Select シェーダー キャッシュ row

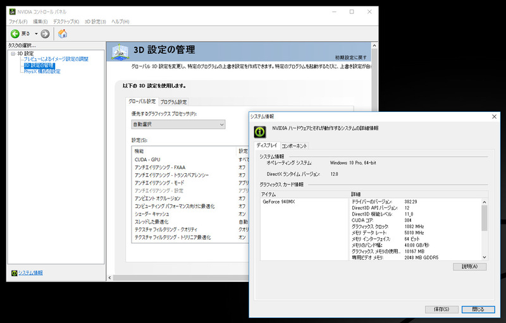point(190,214)
